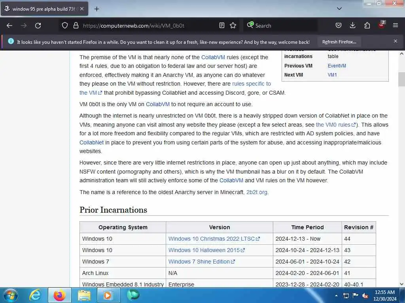Select the 2024-12-13 - Now cell
The height and width of the screenshot is (303, 405).
307,239
